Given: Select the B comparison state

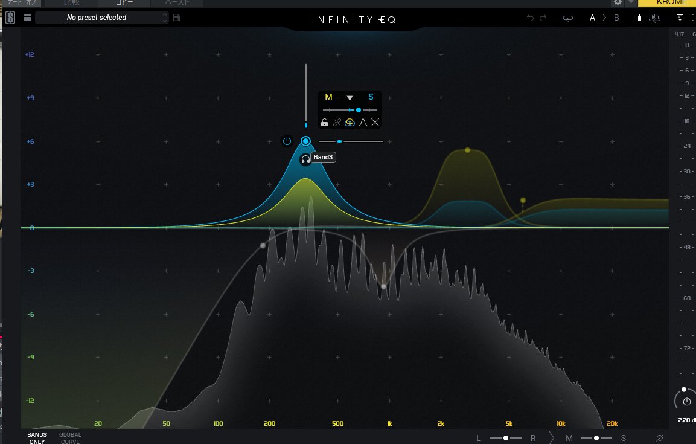Looking at the screenshot, I should (x=616, y=18).
